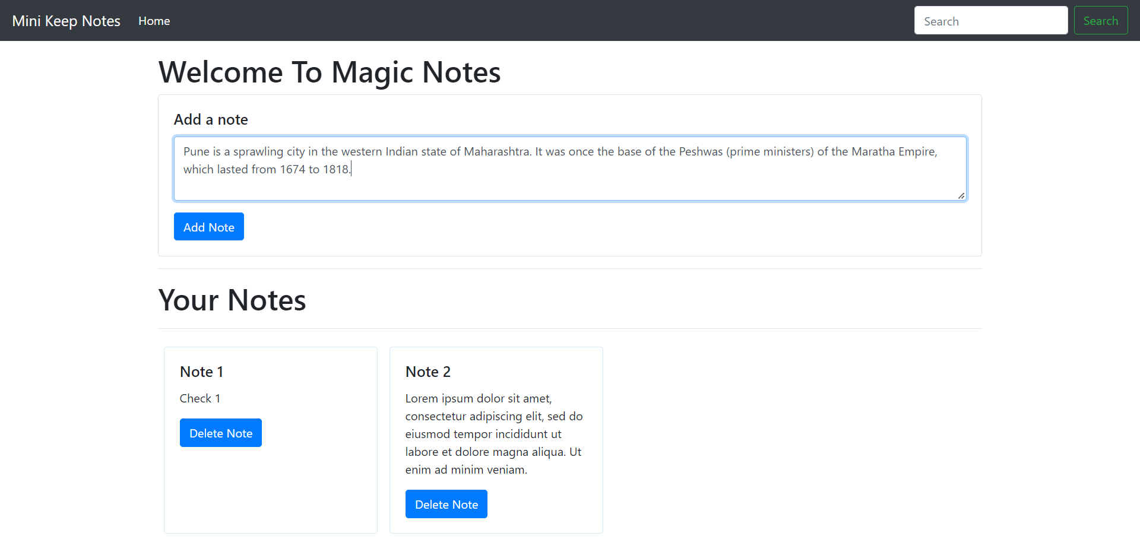This screenshot has height=555, width=1140.
Task: Click the 'Check 1' note text
Action: coord(199,398)
